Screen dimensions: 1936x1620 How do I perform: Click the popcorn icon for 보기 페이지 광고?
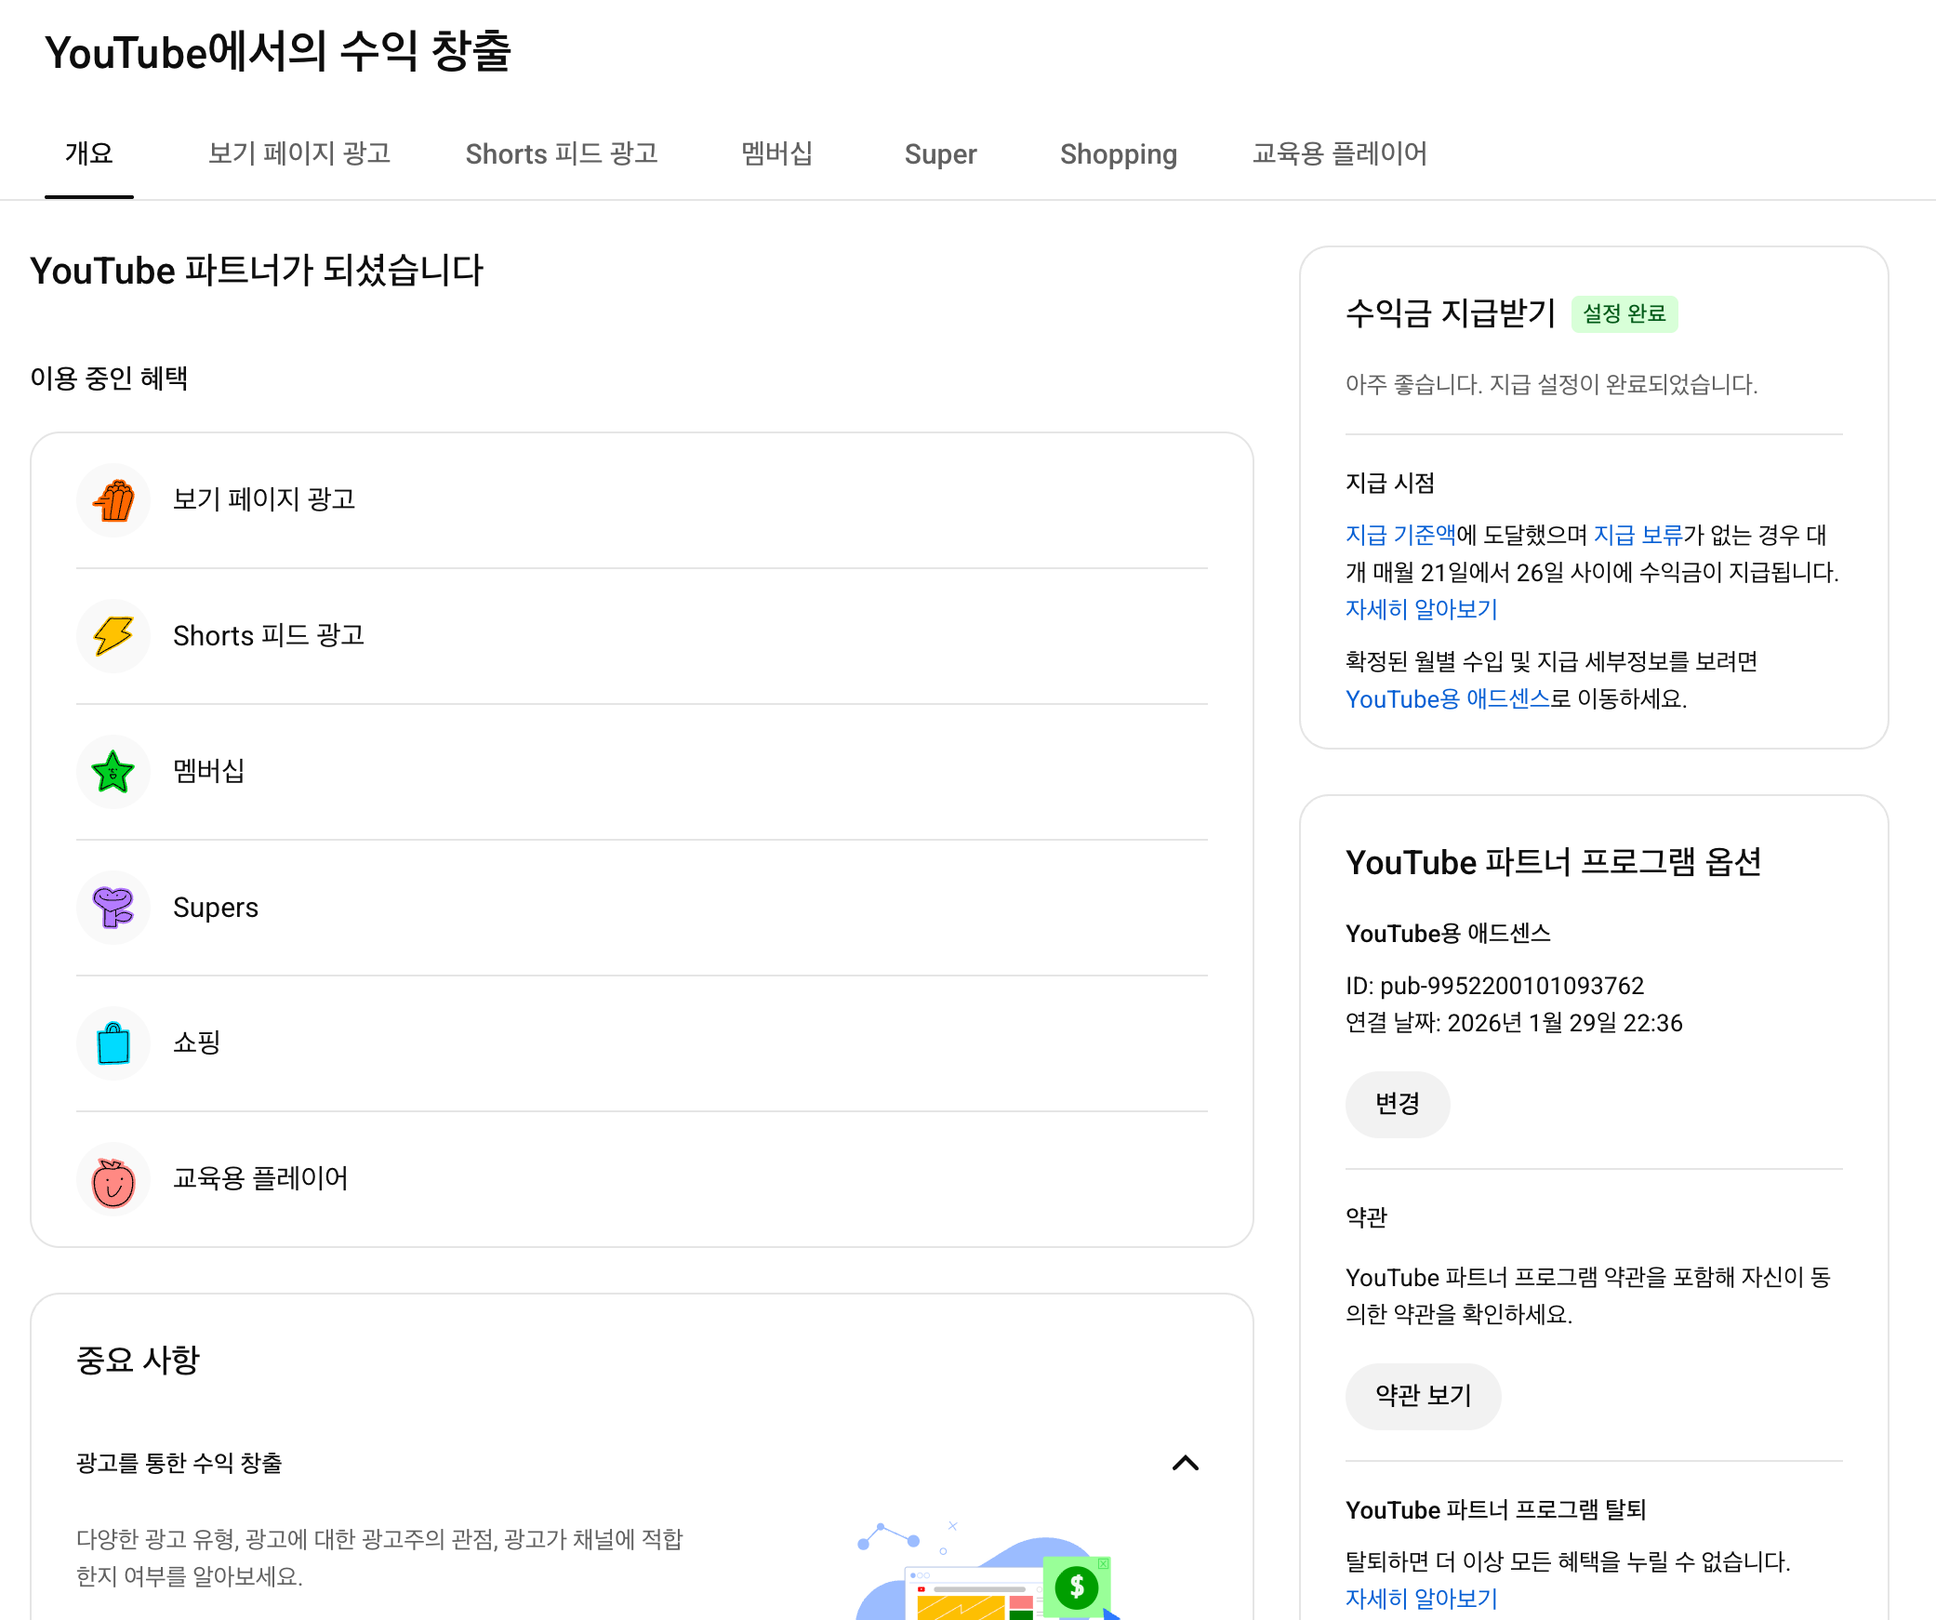[x=113, y=500]
